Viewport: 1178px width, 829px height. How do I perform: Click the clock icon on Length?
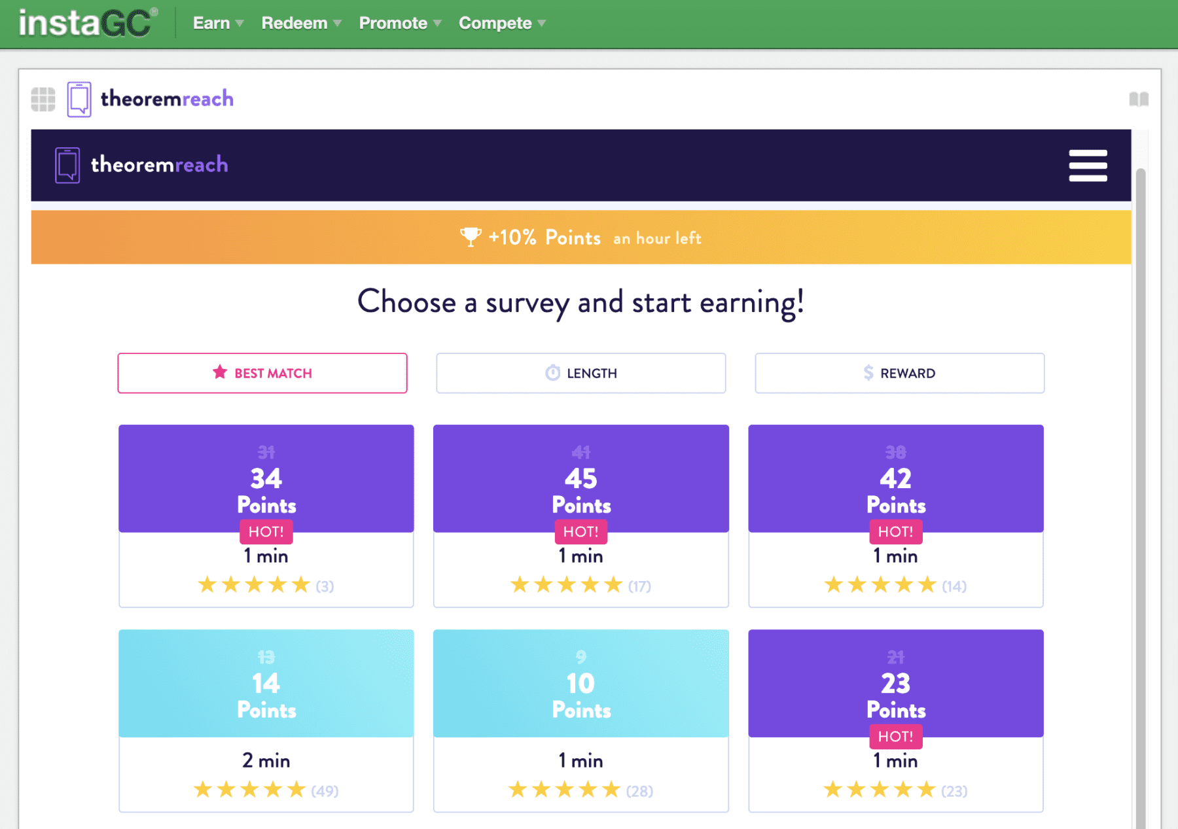point(553,372)
